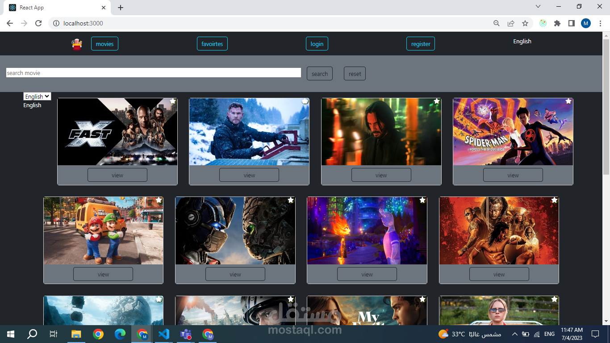This screenshot has height=343, width=610.
Task: Star the racing helmet movie card
Action: (291, 299)
